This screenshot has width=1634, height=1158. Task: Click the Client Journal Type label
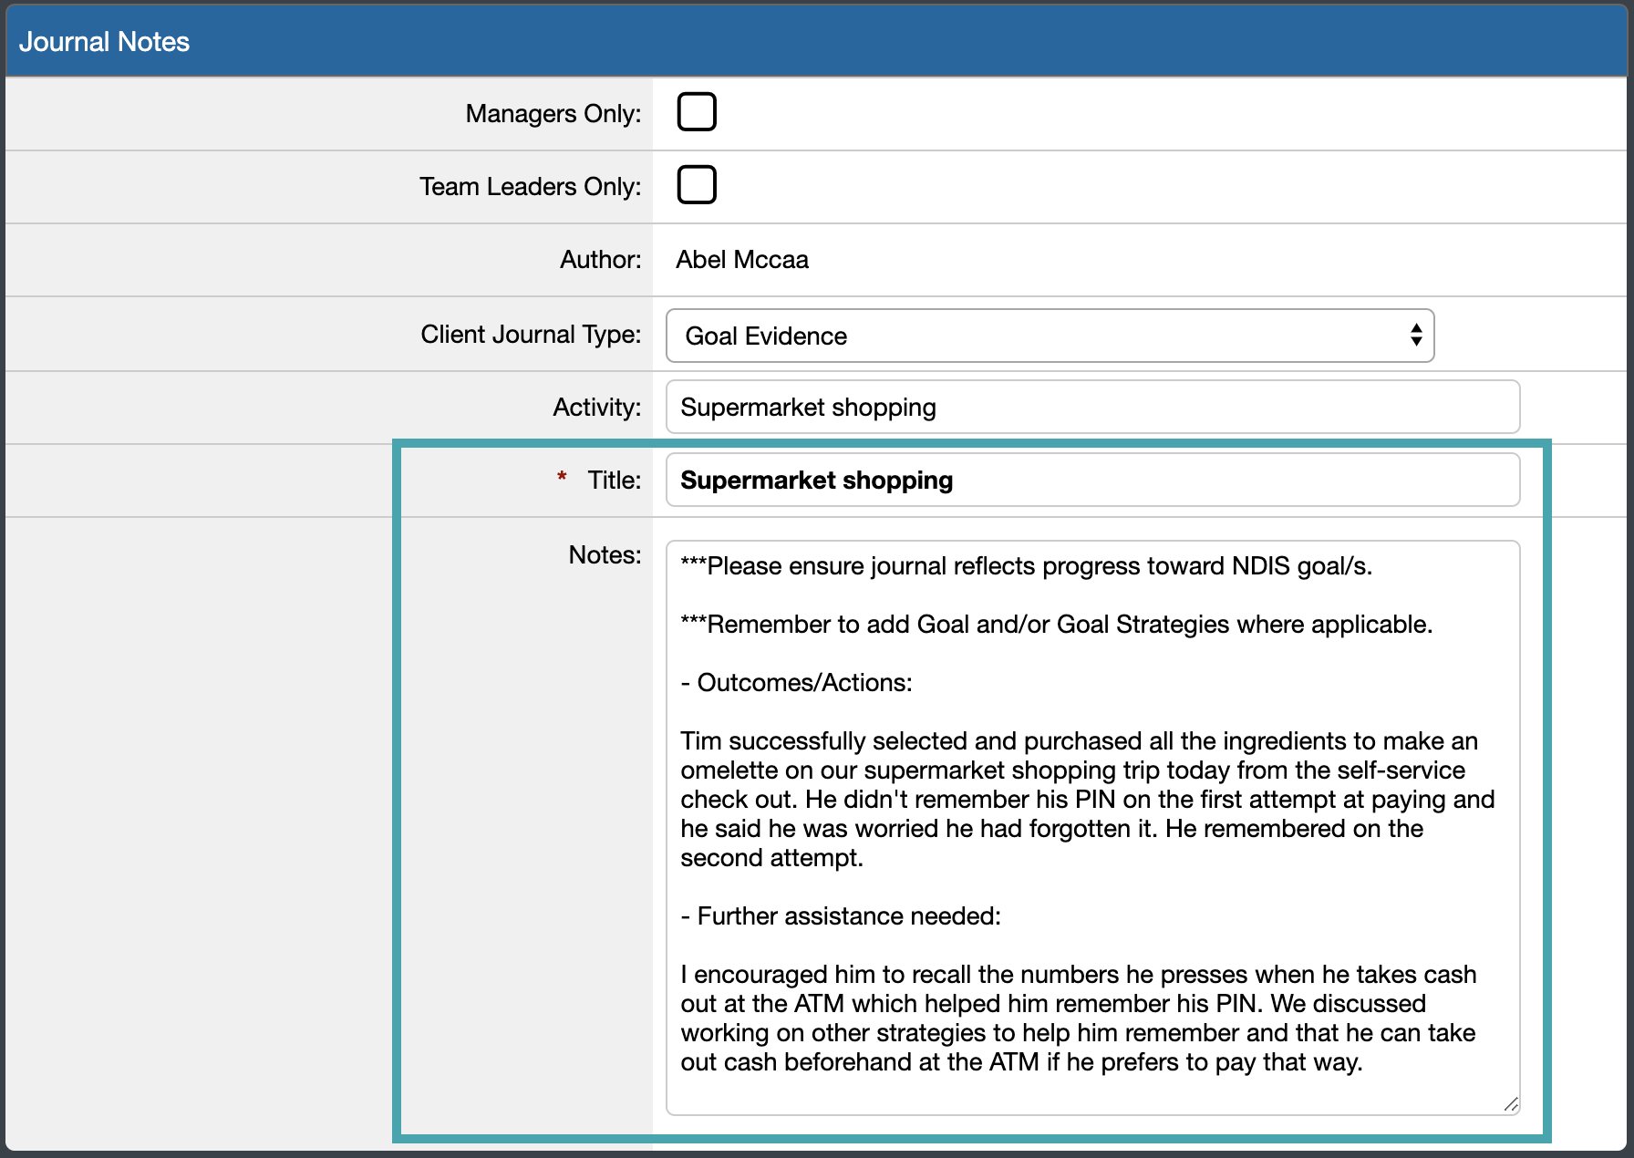click(x=530, y=334)
